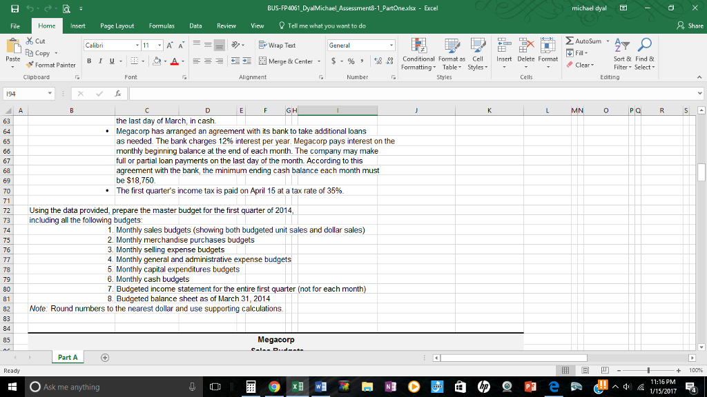Screen dimensions: 707x397
Task: Click the Insert cells icon
Action: pos(504,47)
